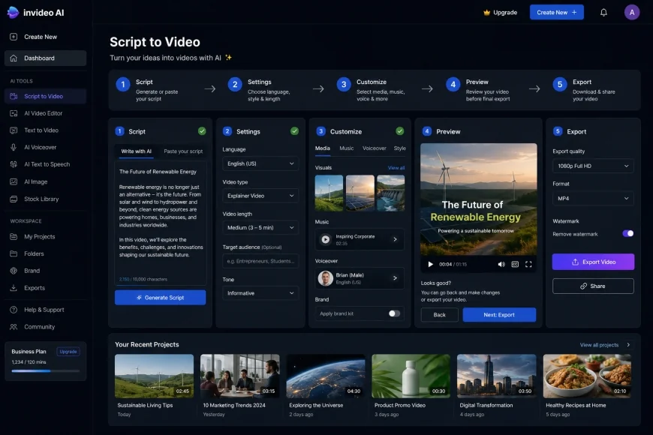Select the Voiceover tab in Customize

(374, 148)
